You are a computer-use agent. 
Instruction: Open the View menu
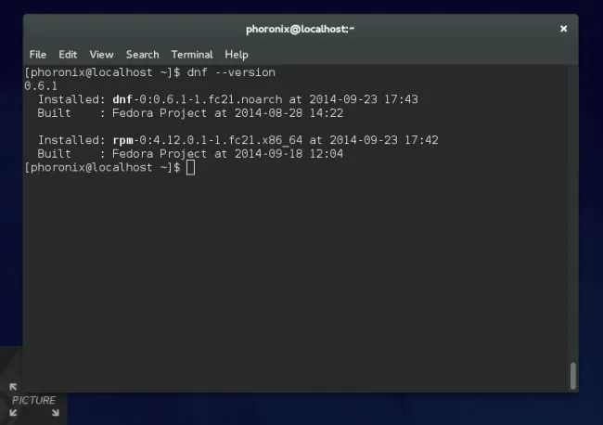(x=101, y=55)
